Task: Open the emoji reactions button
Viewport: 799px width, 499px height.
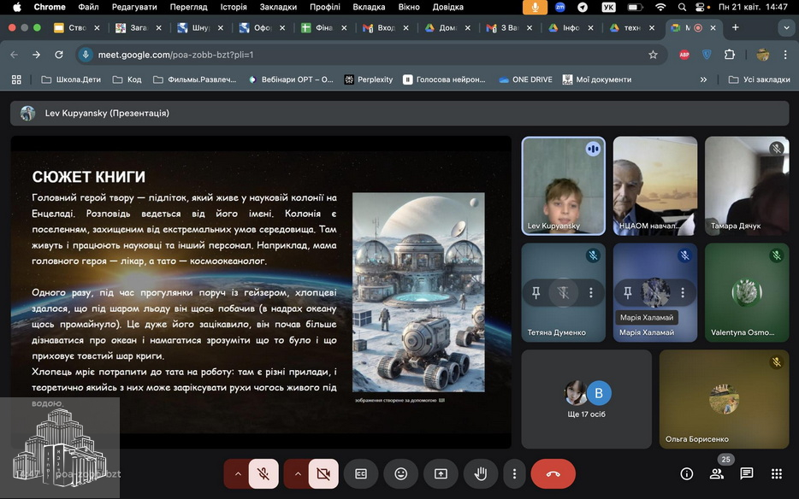Action: pos(400,473)
